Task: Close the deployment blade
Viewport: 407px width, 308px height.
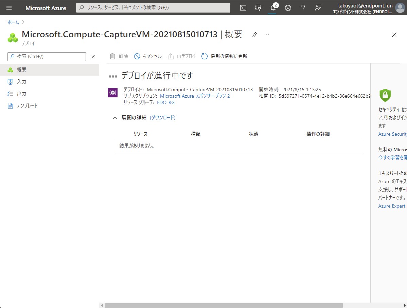Action: [x=394, y=35]
